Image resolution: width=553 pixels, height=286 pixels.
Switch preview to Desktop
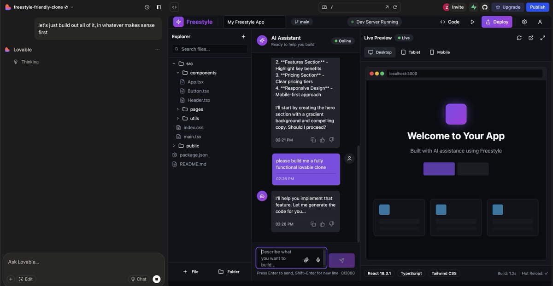380,52
